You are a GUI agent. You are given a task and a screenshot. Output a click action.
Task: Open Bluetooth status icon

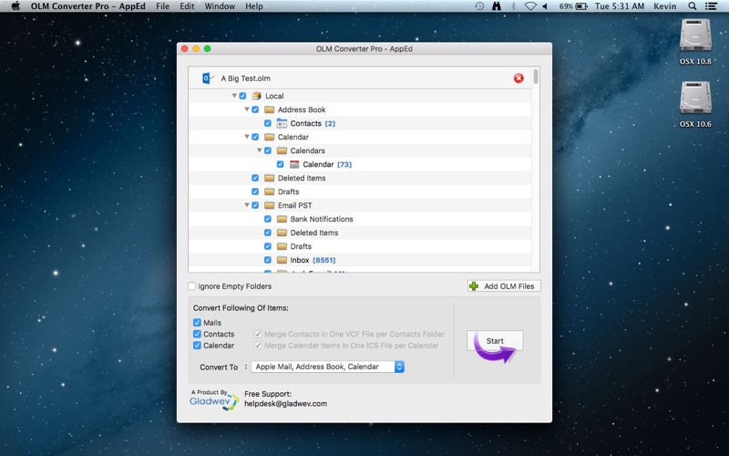click(x=513, y=6)
